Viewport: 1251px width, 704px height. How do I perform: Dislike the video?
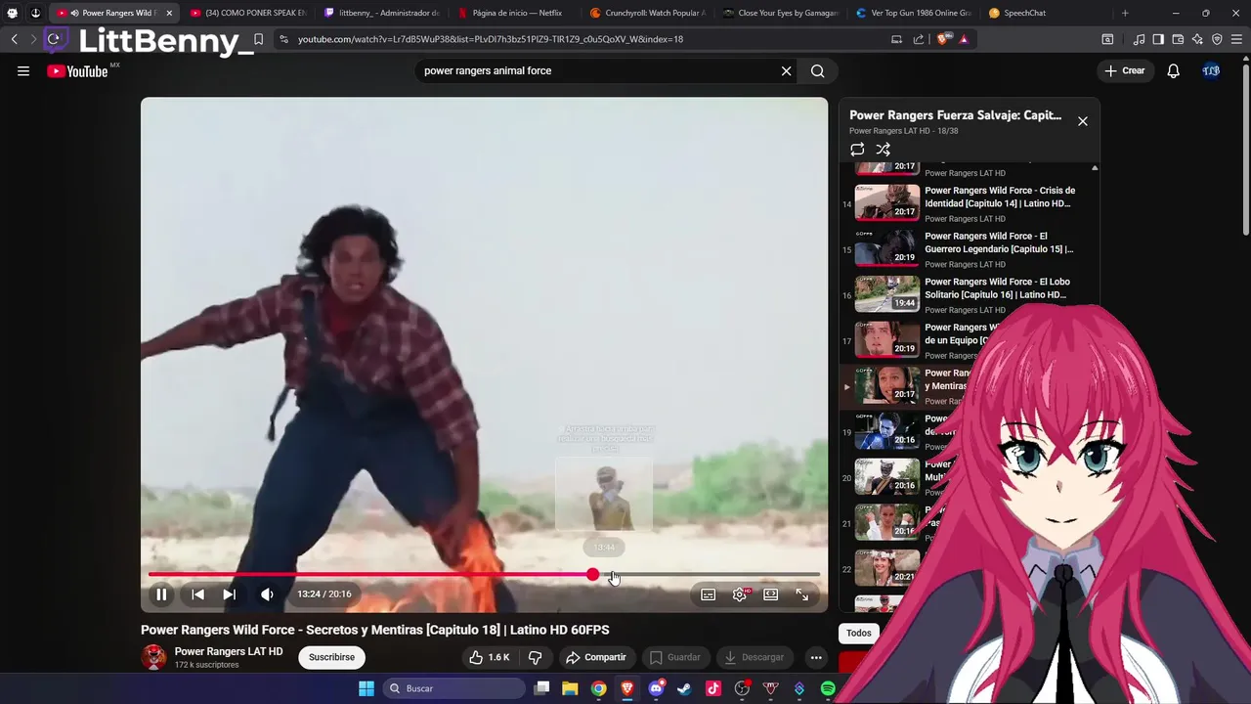coord(535,657)
